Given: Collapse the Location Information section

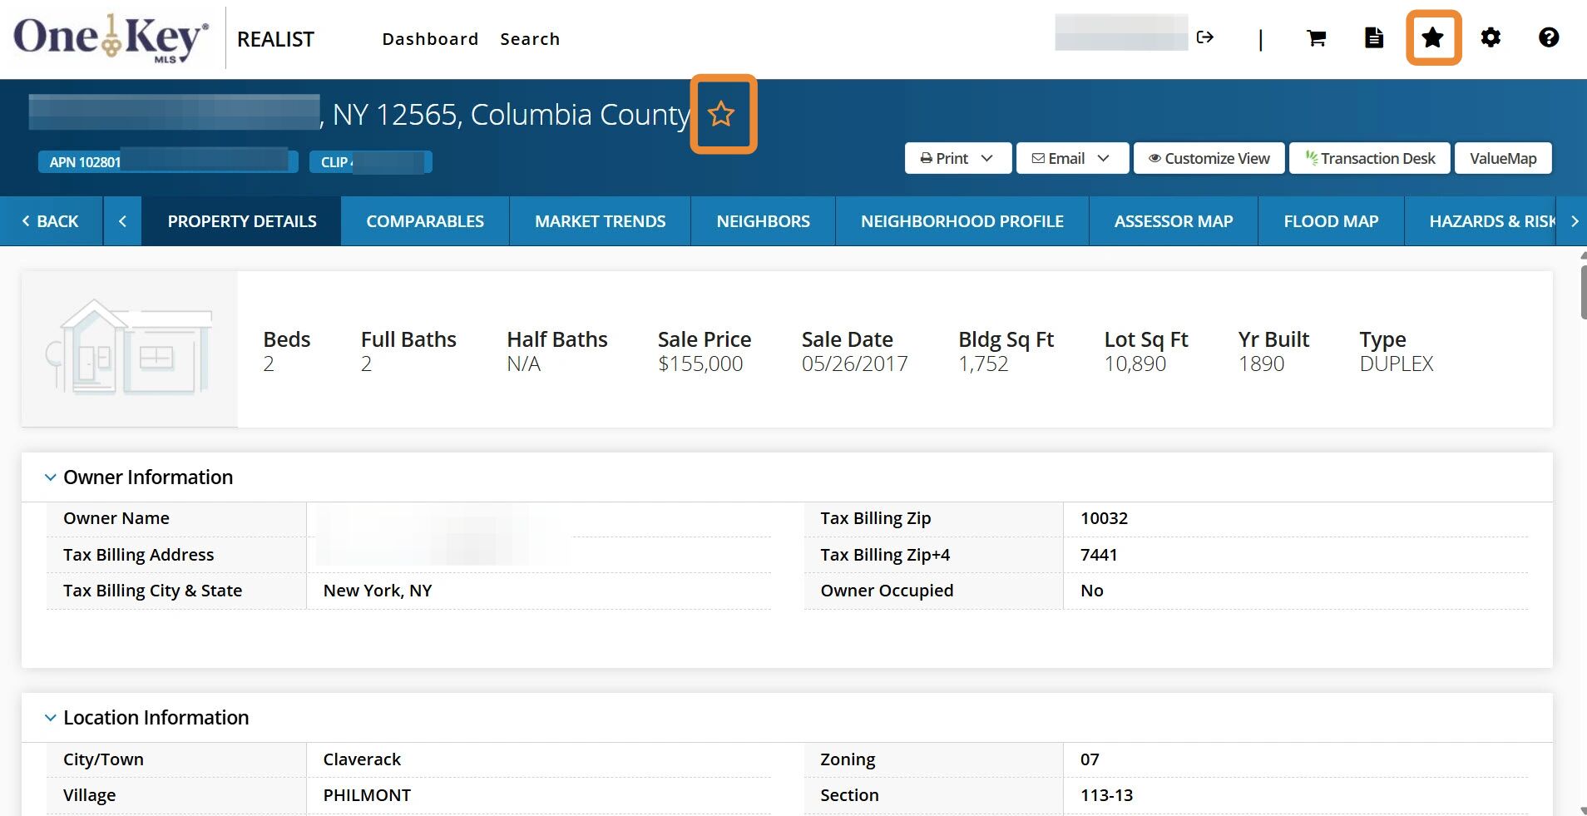Looking at the screenshot, I should (x=51, y=718).
